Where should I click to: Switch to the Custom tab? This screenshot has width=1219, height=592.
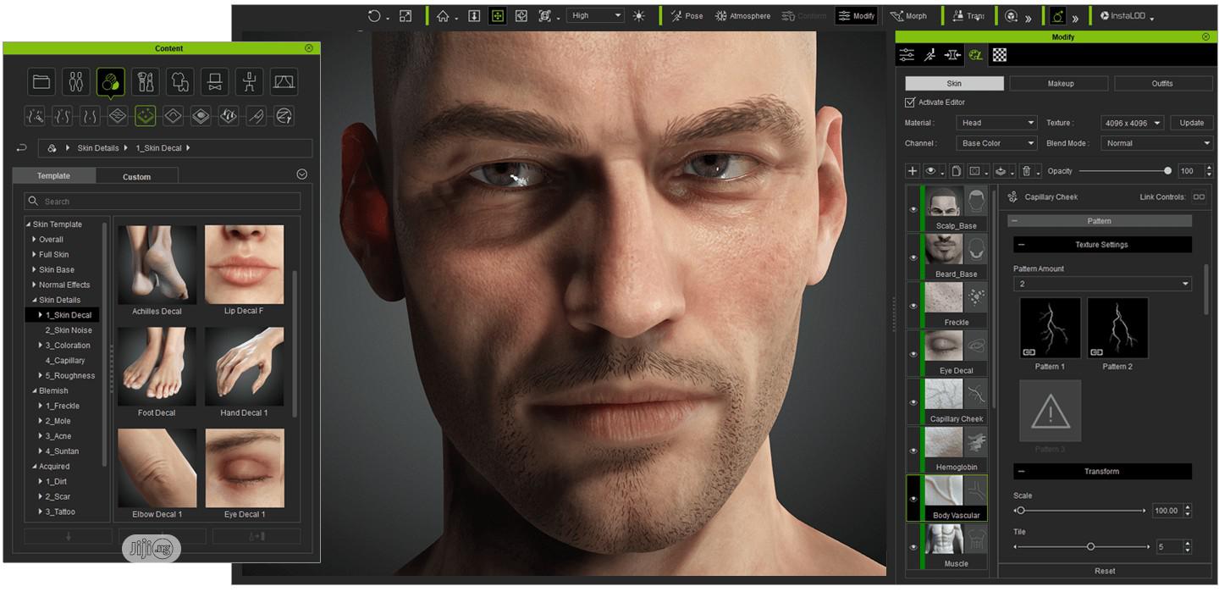pos(136,176)
